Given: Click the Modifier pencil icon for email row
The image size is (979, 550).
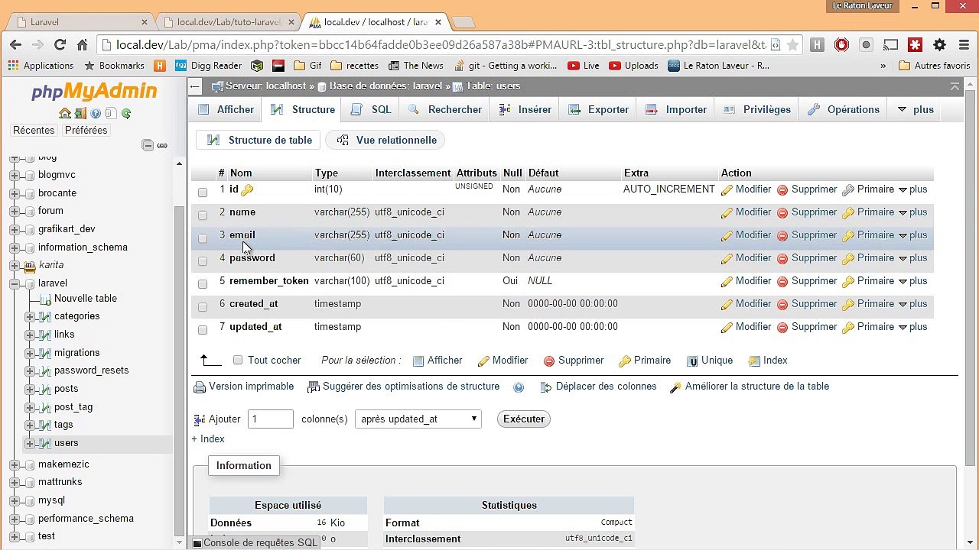Looking at the screenshot, I should pyautogui.click(x=727, y=235).
